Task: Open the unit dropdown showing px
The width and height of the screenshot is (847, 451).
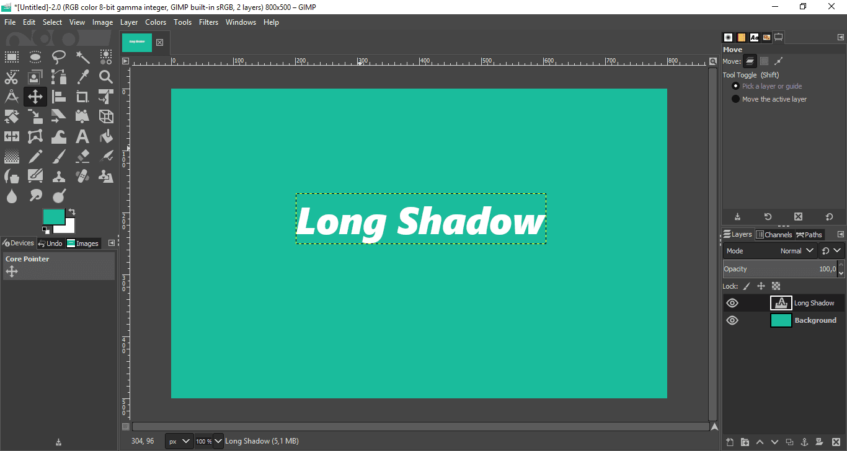Action: tap(179, 440)
